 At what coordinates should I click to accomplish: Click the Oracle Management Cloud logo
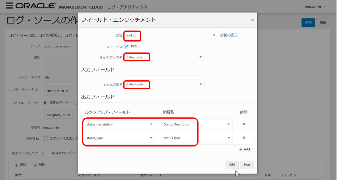click(59, 7)
